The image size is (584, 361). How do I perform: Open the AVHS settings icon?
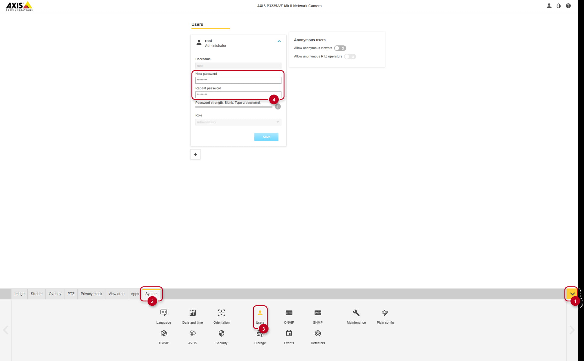(193, 333)
